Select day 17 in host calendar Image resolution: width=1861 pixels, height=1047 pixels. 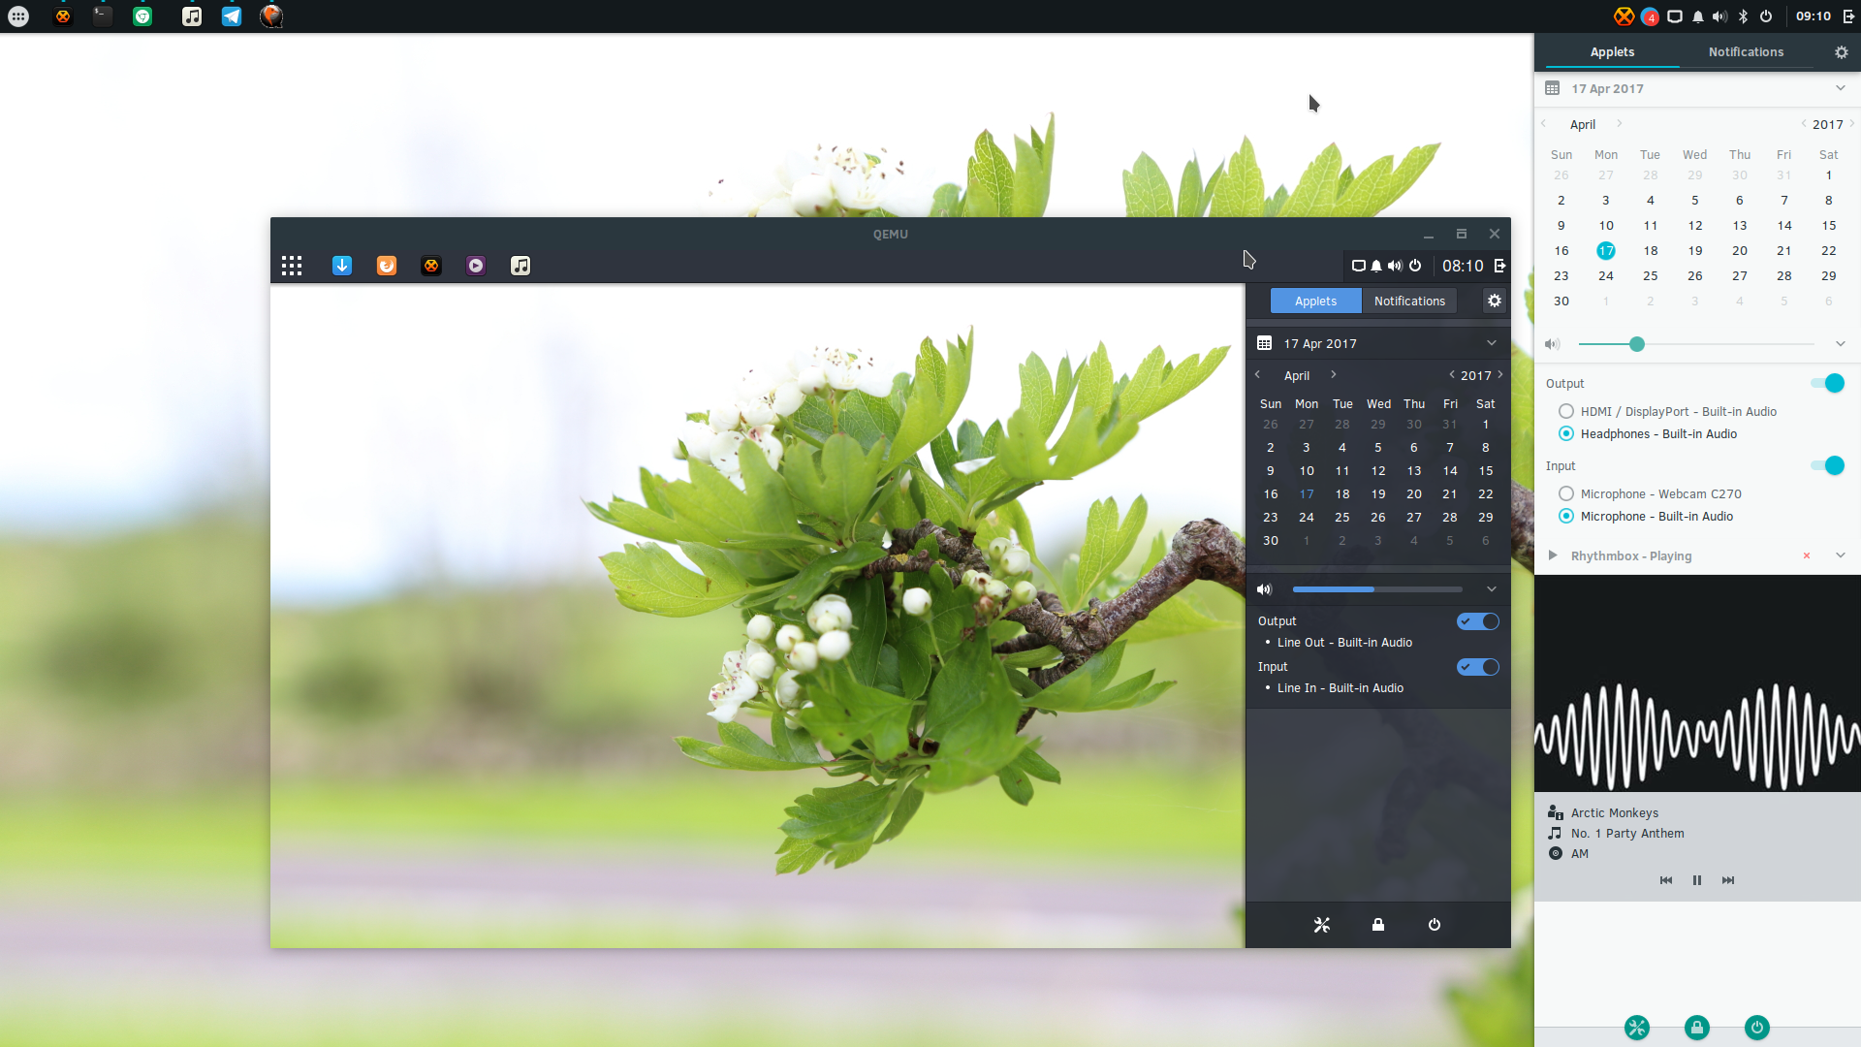pos(1606,251)
